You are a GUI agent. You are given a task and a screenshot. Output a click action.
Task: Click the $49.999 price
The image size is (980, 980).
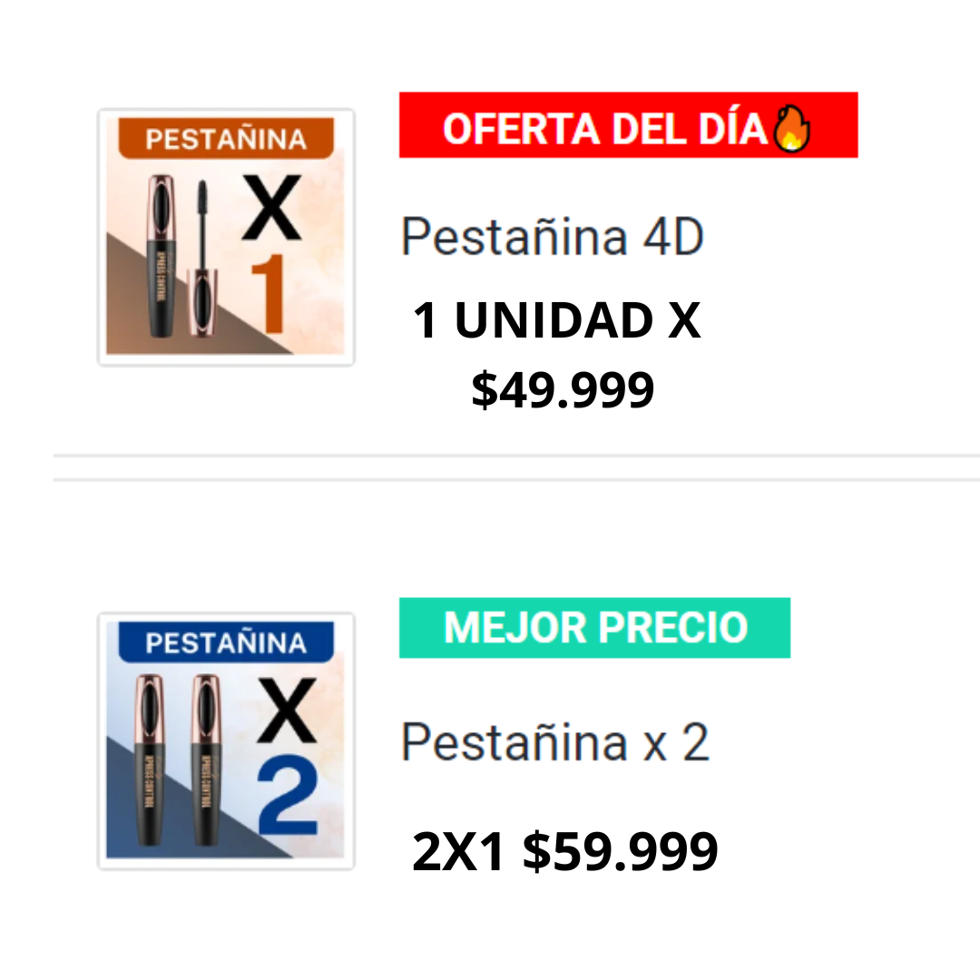(x=563, y=390)
